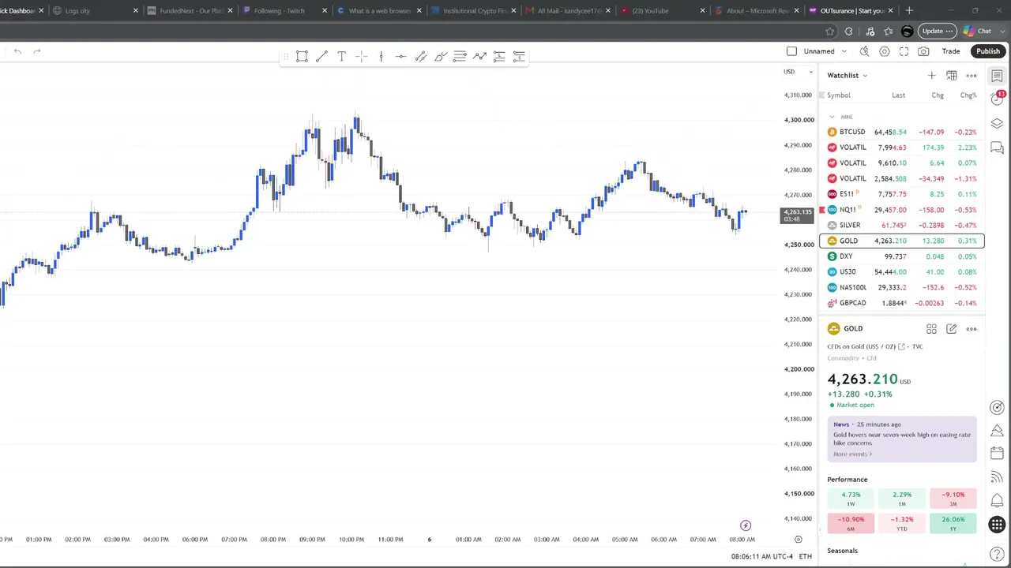Open the apps grid icon in sidebar
This screenshot has height=568, width=1011.
point(997,525)
